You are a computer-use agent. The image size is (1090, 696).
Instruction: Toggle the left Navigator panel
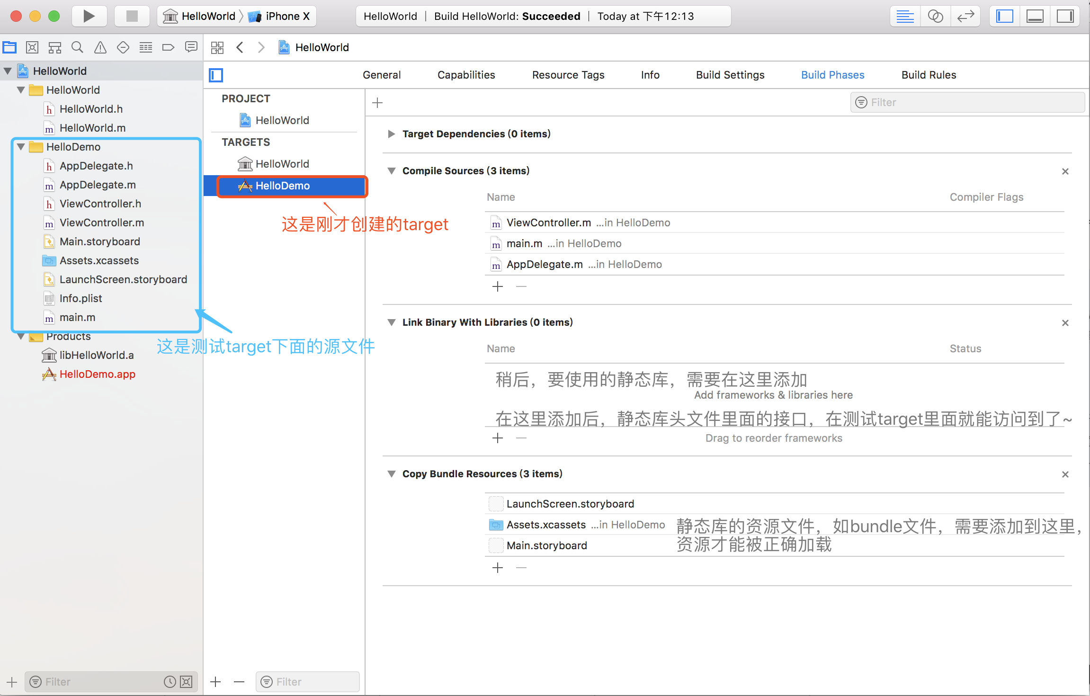coord(1005,16)
